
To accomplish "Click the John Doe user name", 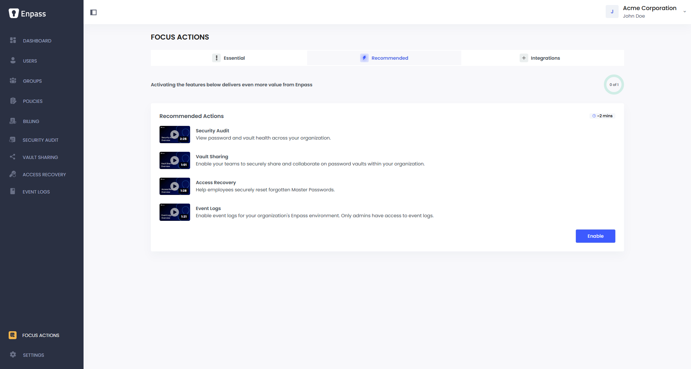I will [x=634, y=16].
